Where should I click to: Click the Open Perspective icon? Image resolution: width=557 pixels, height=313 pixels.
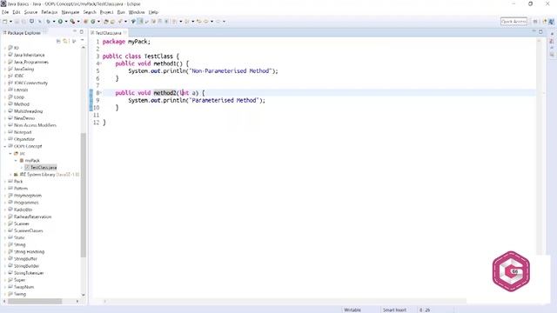535,22
